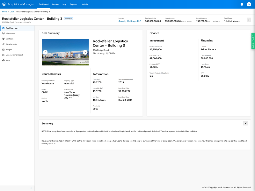Show previous property image arrow
255x191 pixels.
click(x=45, y=52)
